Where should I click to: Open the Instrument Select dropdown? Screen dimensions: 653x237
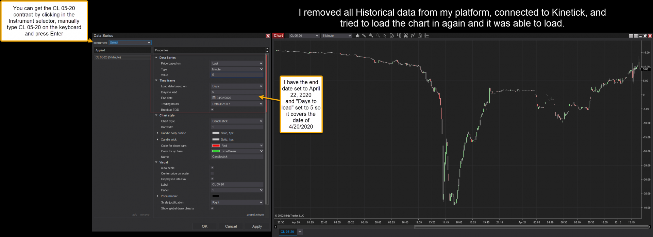(130, 43)
